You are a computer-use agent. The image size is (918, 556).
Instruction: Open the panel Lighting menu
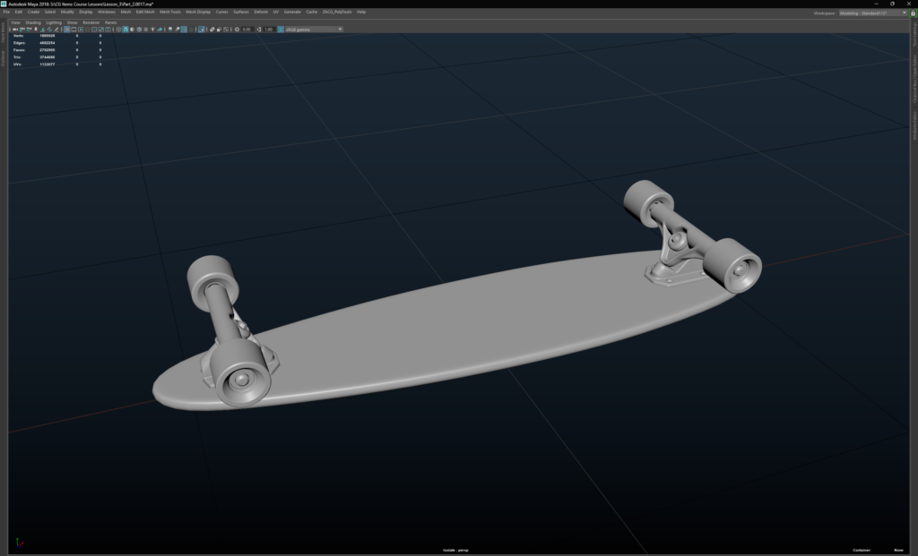pos(53,22)
